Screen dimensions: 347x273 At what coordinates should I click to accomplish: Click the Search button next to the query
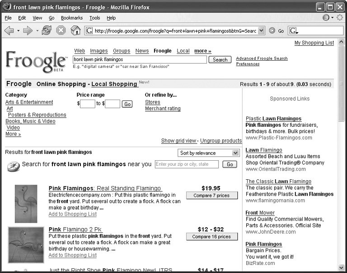pos(220,60)
